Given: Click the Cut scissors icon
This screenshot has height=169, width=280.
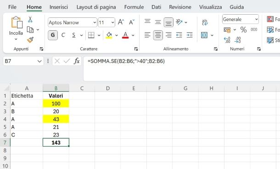Looking at the screenshot, I should tap(30, 19).
